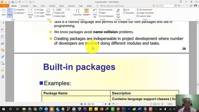Screen dimensions: 199x112
Task: Open the Windows Start menu
Action: click(3, 109)
